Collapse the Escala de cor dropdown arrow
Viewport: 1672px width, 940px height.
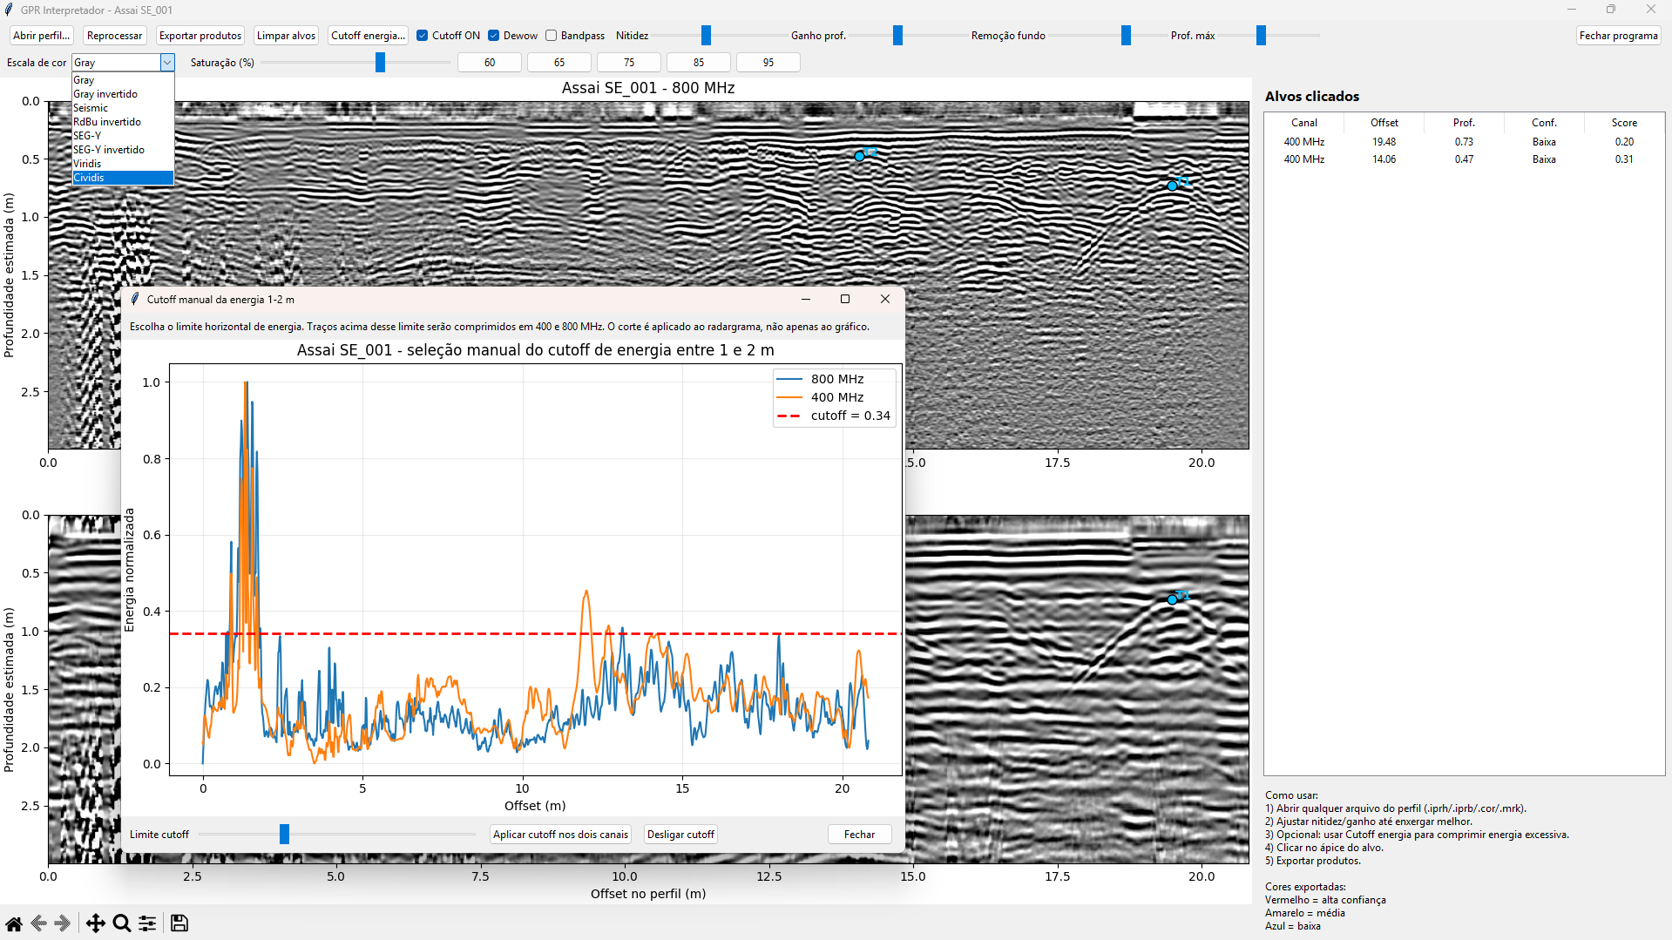167,63
